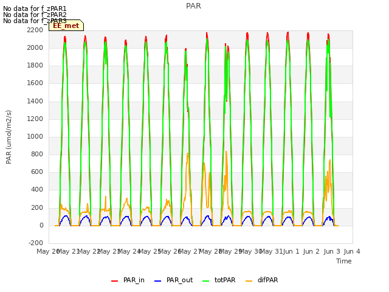
Task: Click the 400 y-axis tick label
Action: click(x=37, y=190)
